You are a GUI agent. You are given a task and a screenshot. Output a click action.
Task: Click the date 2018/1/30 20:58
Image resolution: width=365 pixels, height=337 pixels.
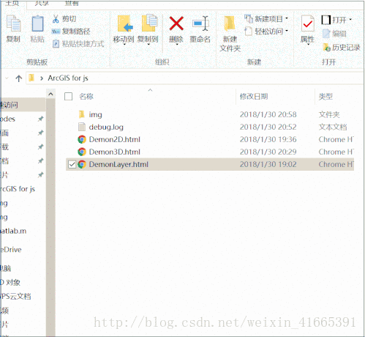[268, 114]
